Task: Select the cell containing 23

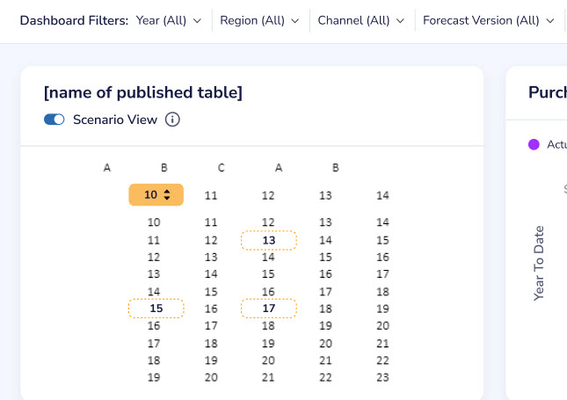Action: click(382, 377)
